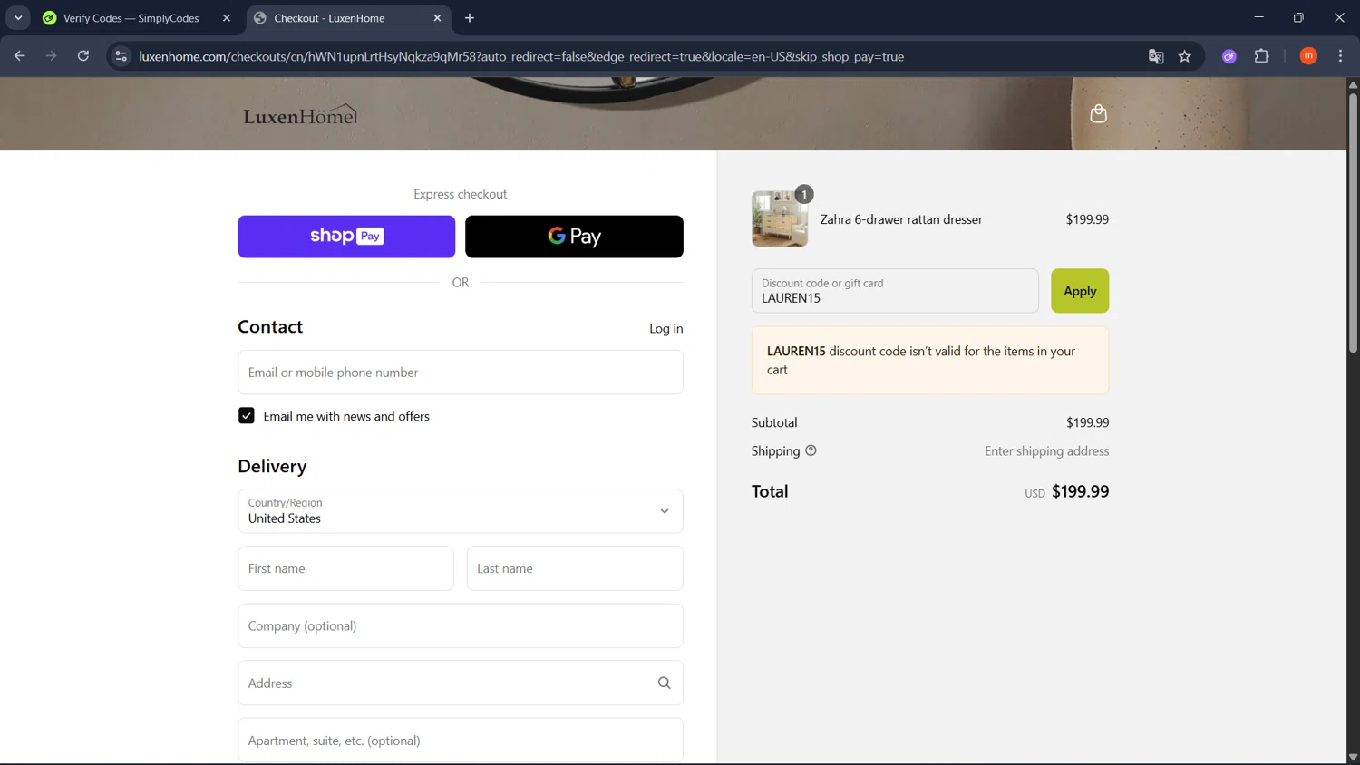
Task: Close the Verify Codes SimplyCodes tab
Action: [x=227, y=18]
